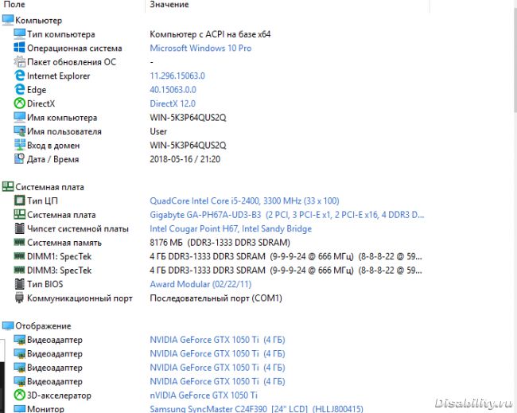
Task: Open the Award Modular (02/22/11) BIOS link
Action: [200, 284]
